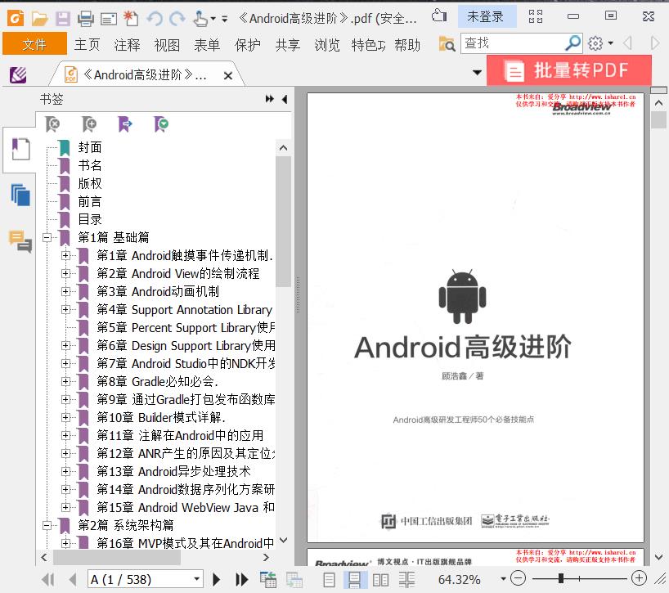Jump to last page button
This screenshot has width=669, height=593.
click(x=241, y=579)
